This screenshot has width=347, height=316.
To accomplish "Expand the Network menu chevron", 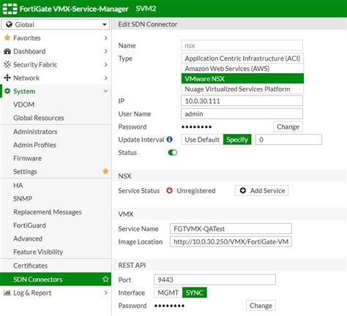I will click(x=105, y=78).
